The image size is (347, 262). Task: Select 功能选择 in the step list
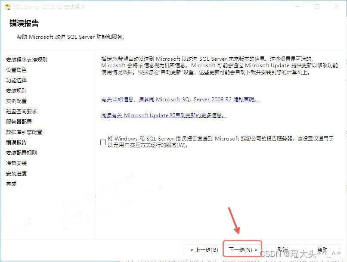tap(16, 81)
